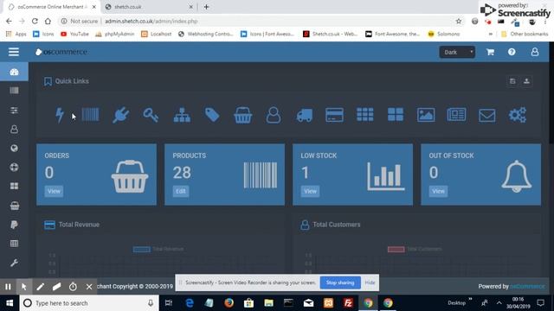Toggle the Total Customers chart legend
554x311 pixels.
(415, 249)
